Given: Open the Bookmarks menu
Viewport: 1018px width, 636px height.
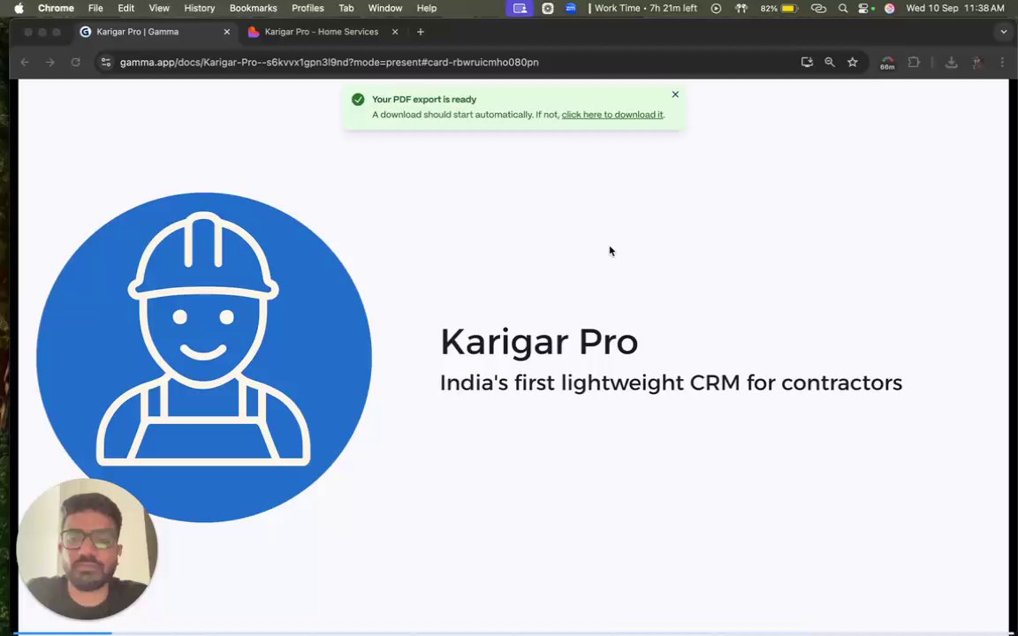Looking at the screenshot, I should pos(254,9).
